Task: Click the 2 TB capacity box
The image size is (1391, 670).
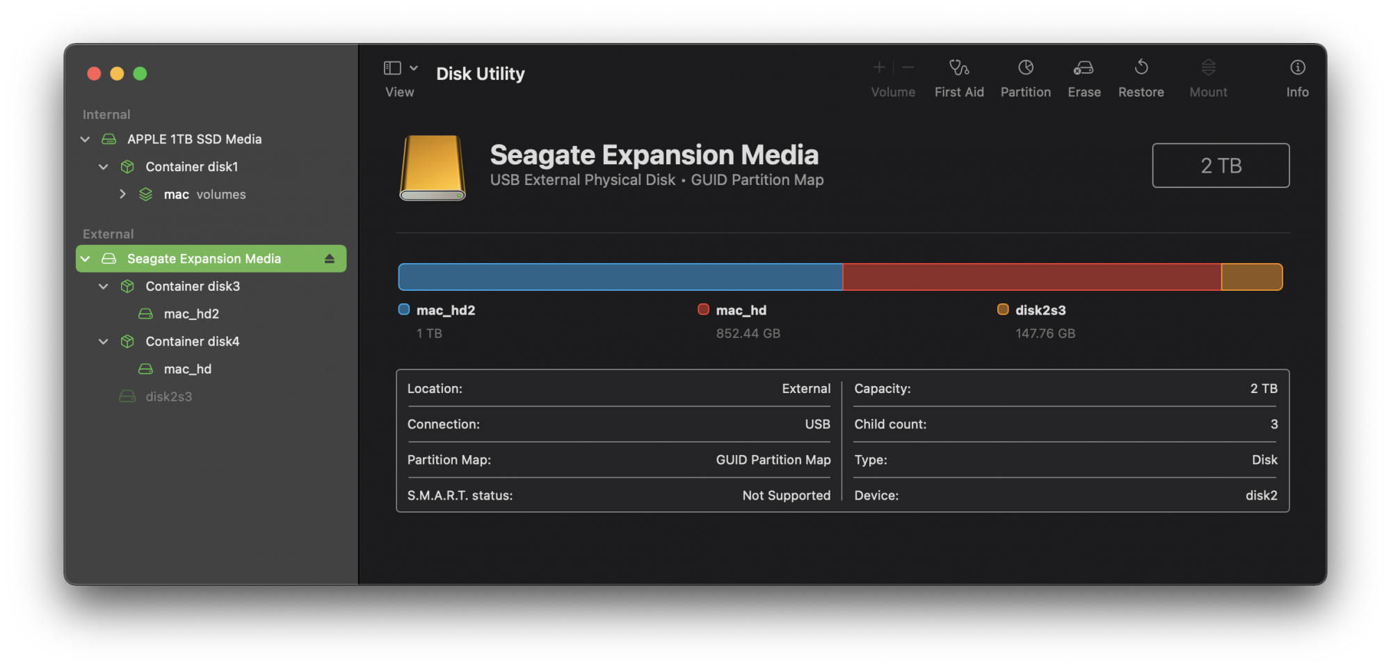Action: point(1221,166)
